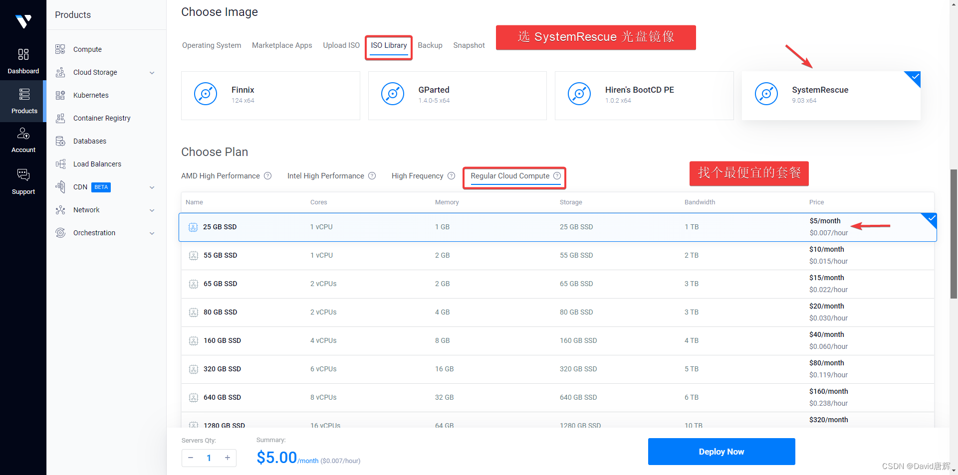Open the Account sidebar icon
The width and height of the screenshot is (958, 475).
pyautogui.click(x=23, y=134)
